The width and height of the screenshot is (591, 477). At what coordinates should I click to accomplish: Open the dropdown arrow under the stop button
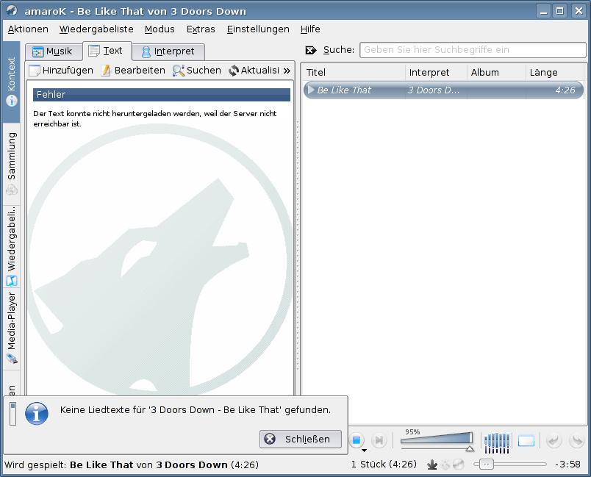coord(364,451)
